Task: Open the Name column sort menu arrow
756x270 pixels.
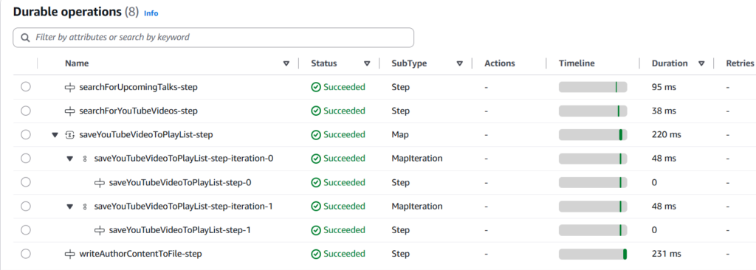Action: click(286, 63)
